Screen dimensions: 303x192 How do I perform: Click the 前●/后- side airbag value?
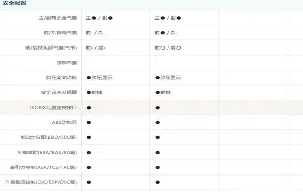pos(166,33)
